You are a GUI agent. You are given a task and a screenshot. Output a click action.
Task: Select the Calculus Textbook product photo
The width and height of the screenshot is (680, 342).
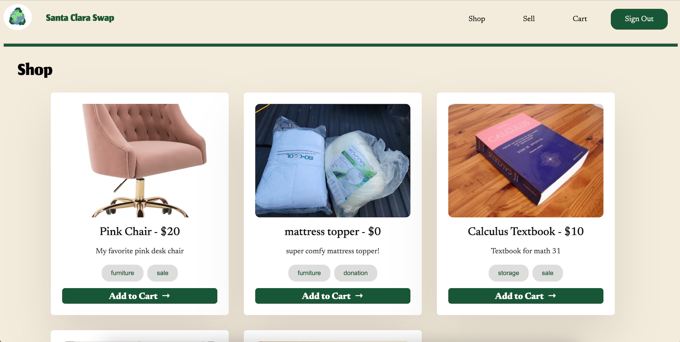tap(526, 160)
